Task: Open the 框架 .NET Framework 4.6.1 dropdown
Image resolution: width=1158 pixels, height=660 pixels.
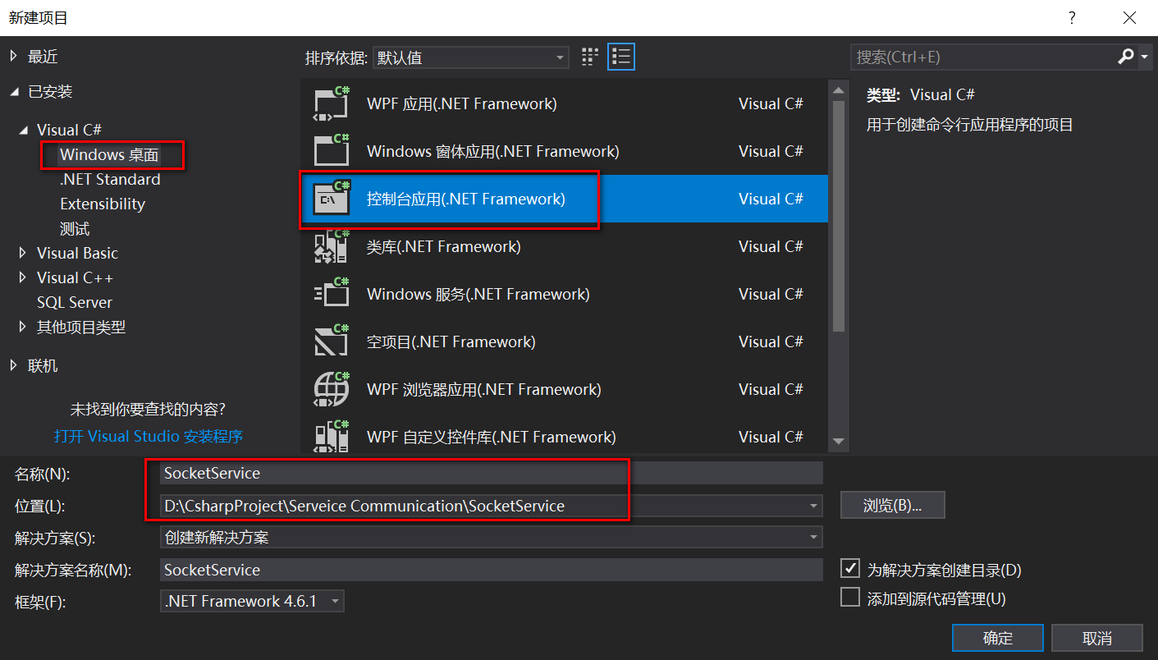Action: 252,601
